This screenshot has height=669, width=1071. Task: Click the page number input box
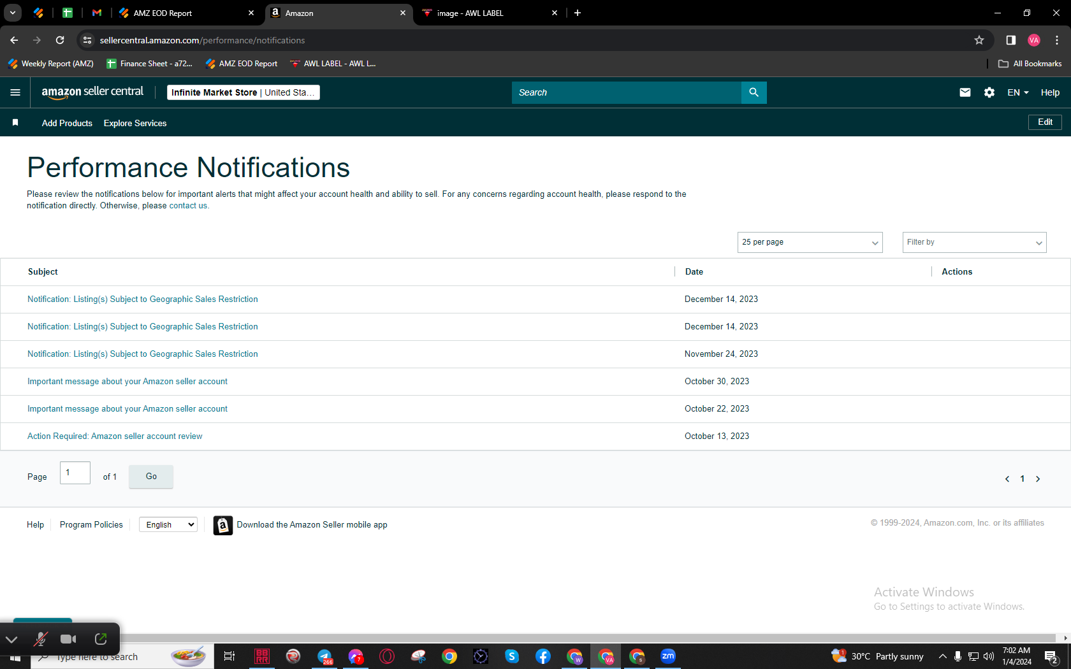(x=75, y=473)
